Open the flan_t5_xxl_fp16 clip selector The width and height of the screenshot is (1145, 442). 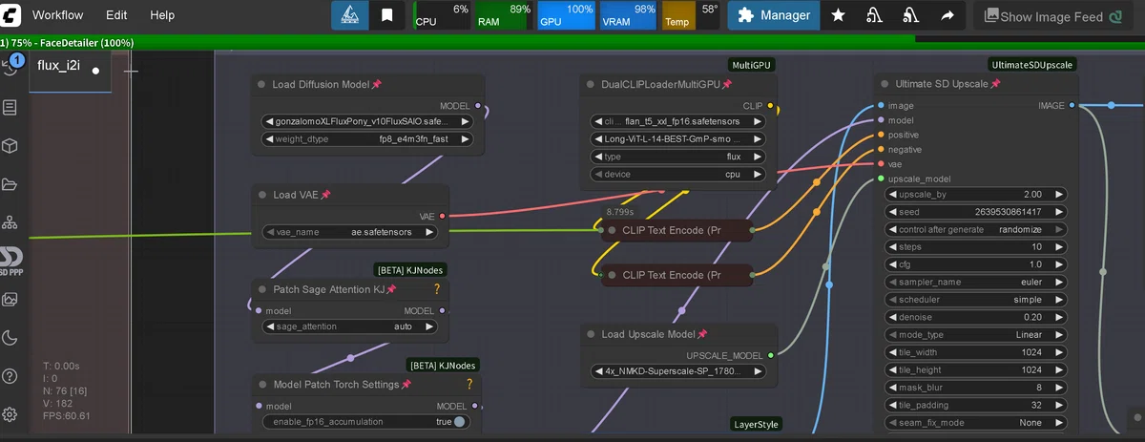click(x=678, y=121)
